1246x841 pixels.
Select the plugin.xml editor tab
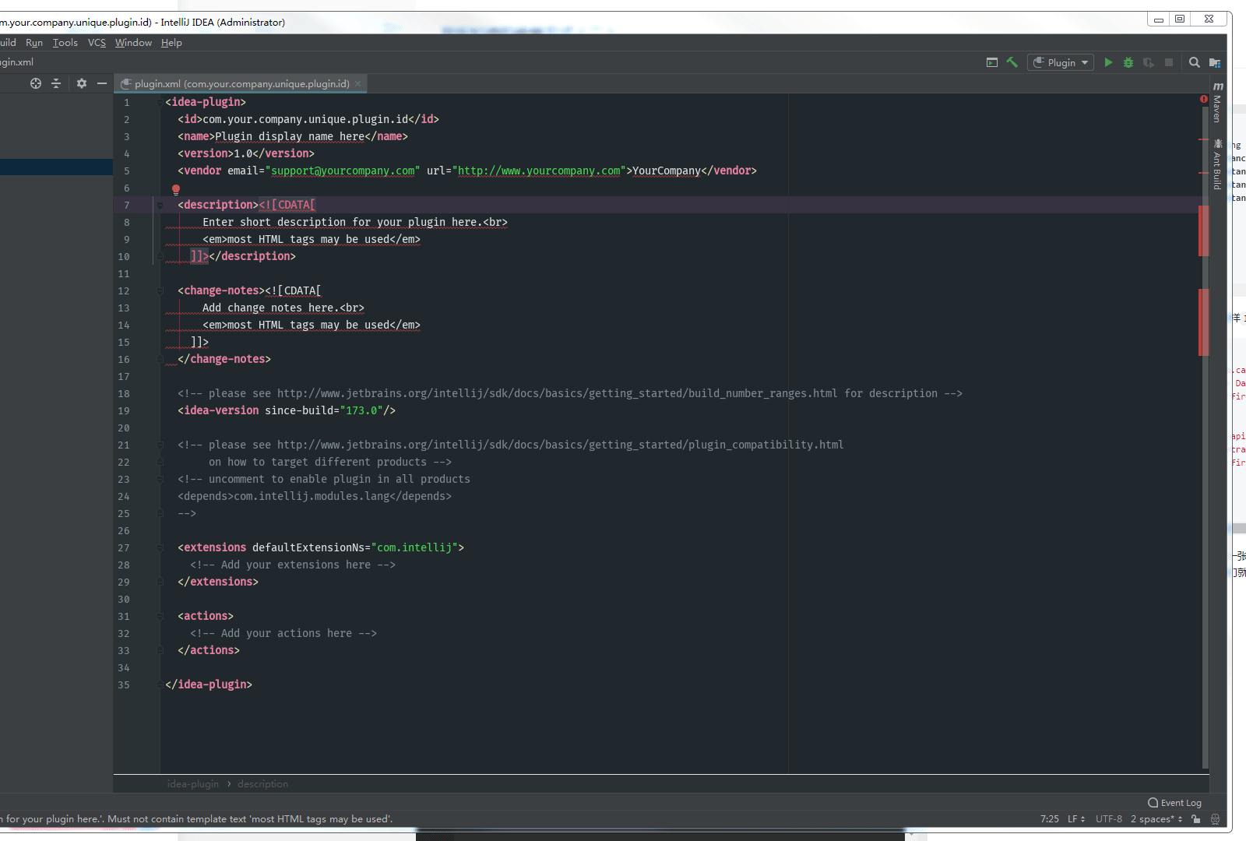[241, 83]
